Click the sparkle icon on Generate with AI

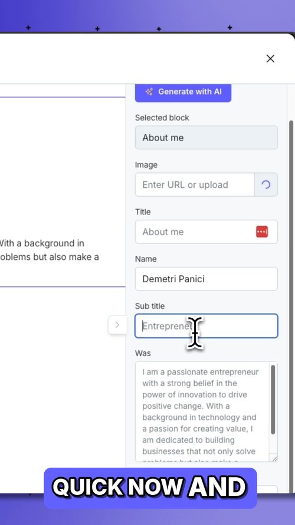149,92
